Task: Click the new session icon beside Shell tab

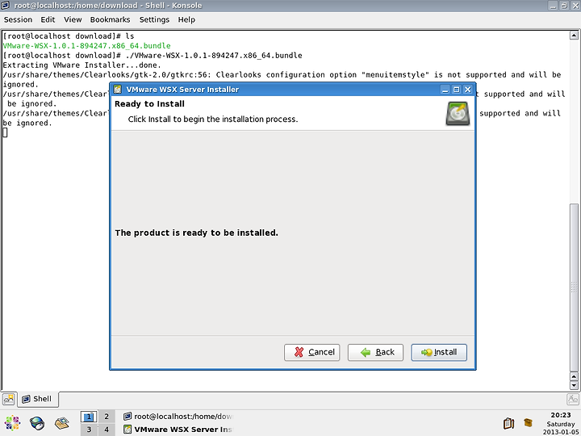Action: 8,400
